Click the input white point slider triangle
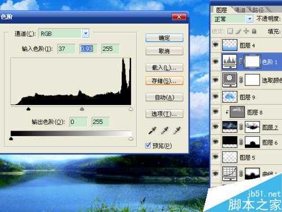 tap(131, 109)
